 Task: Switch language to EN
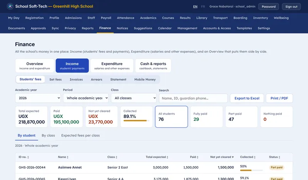click(x=195, y=7)
